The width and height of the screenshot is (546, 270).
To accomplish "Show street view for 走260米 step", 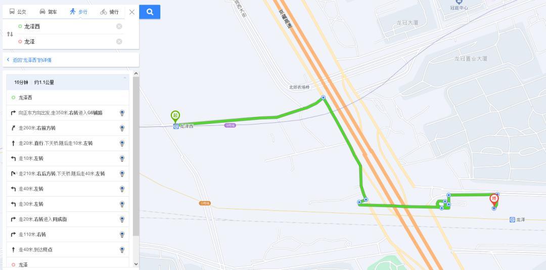I will (122, 128).
